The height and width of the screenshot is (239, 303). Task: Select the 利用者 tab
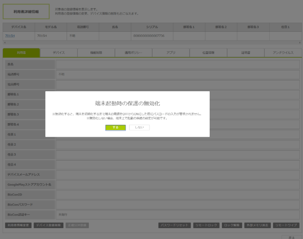[21, 53]
